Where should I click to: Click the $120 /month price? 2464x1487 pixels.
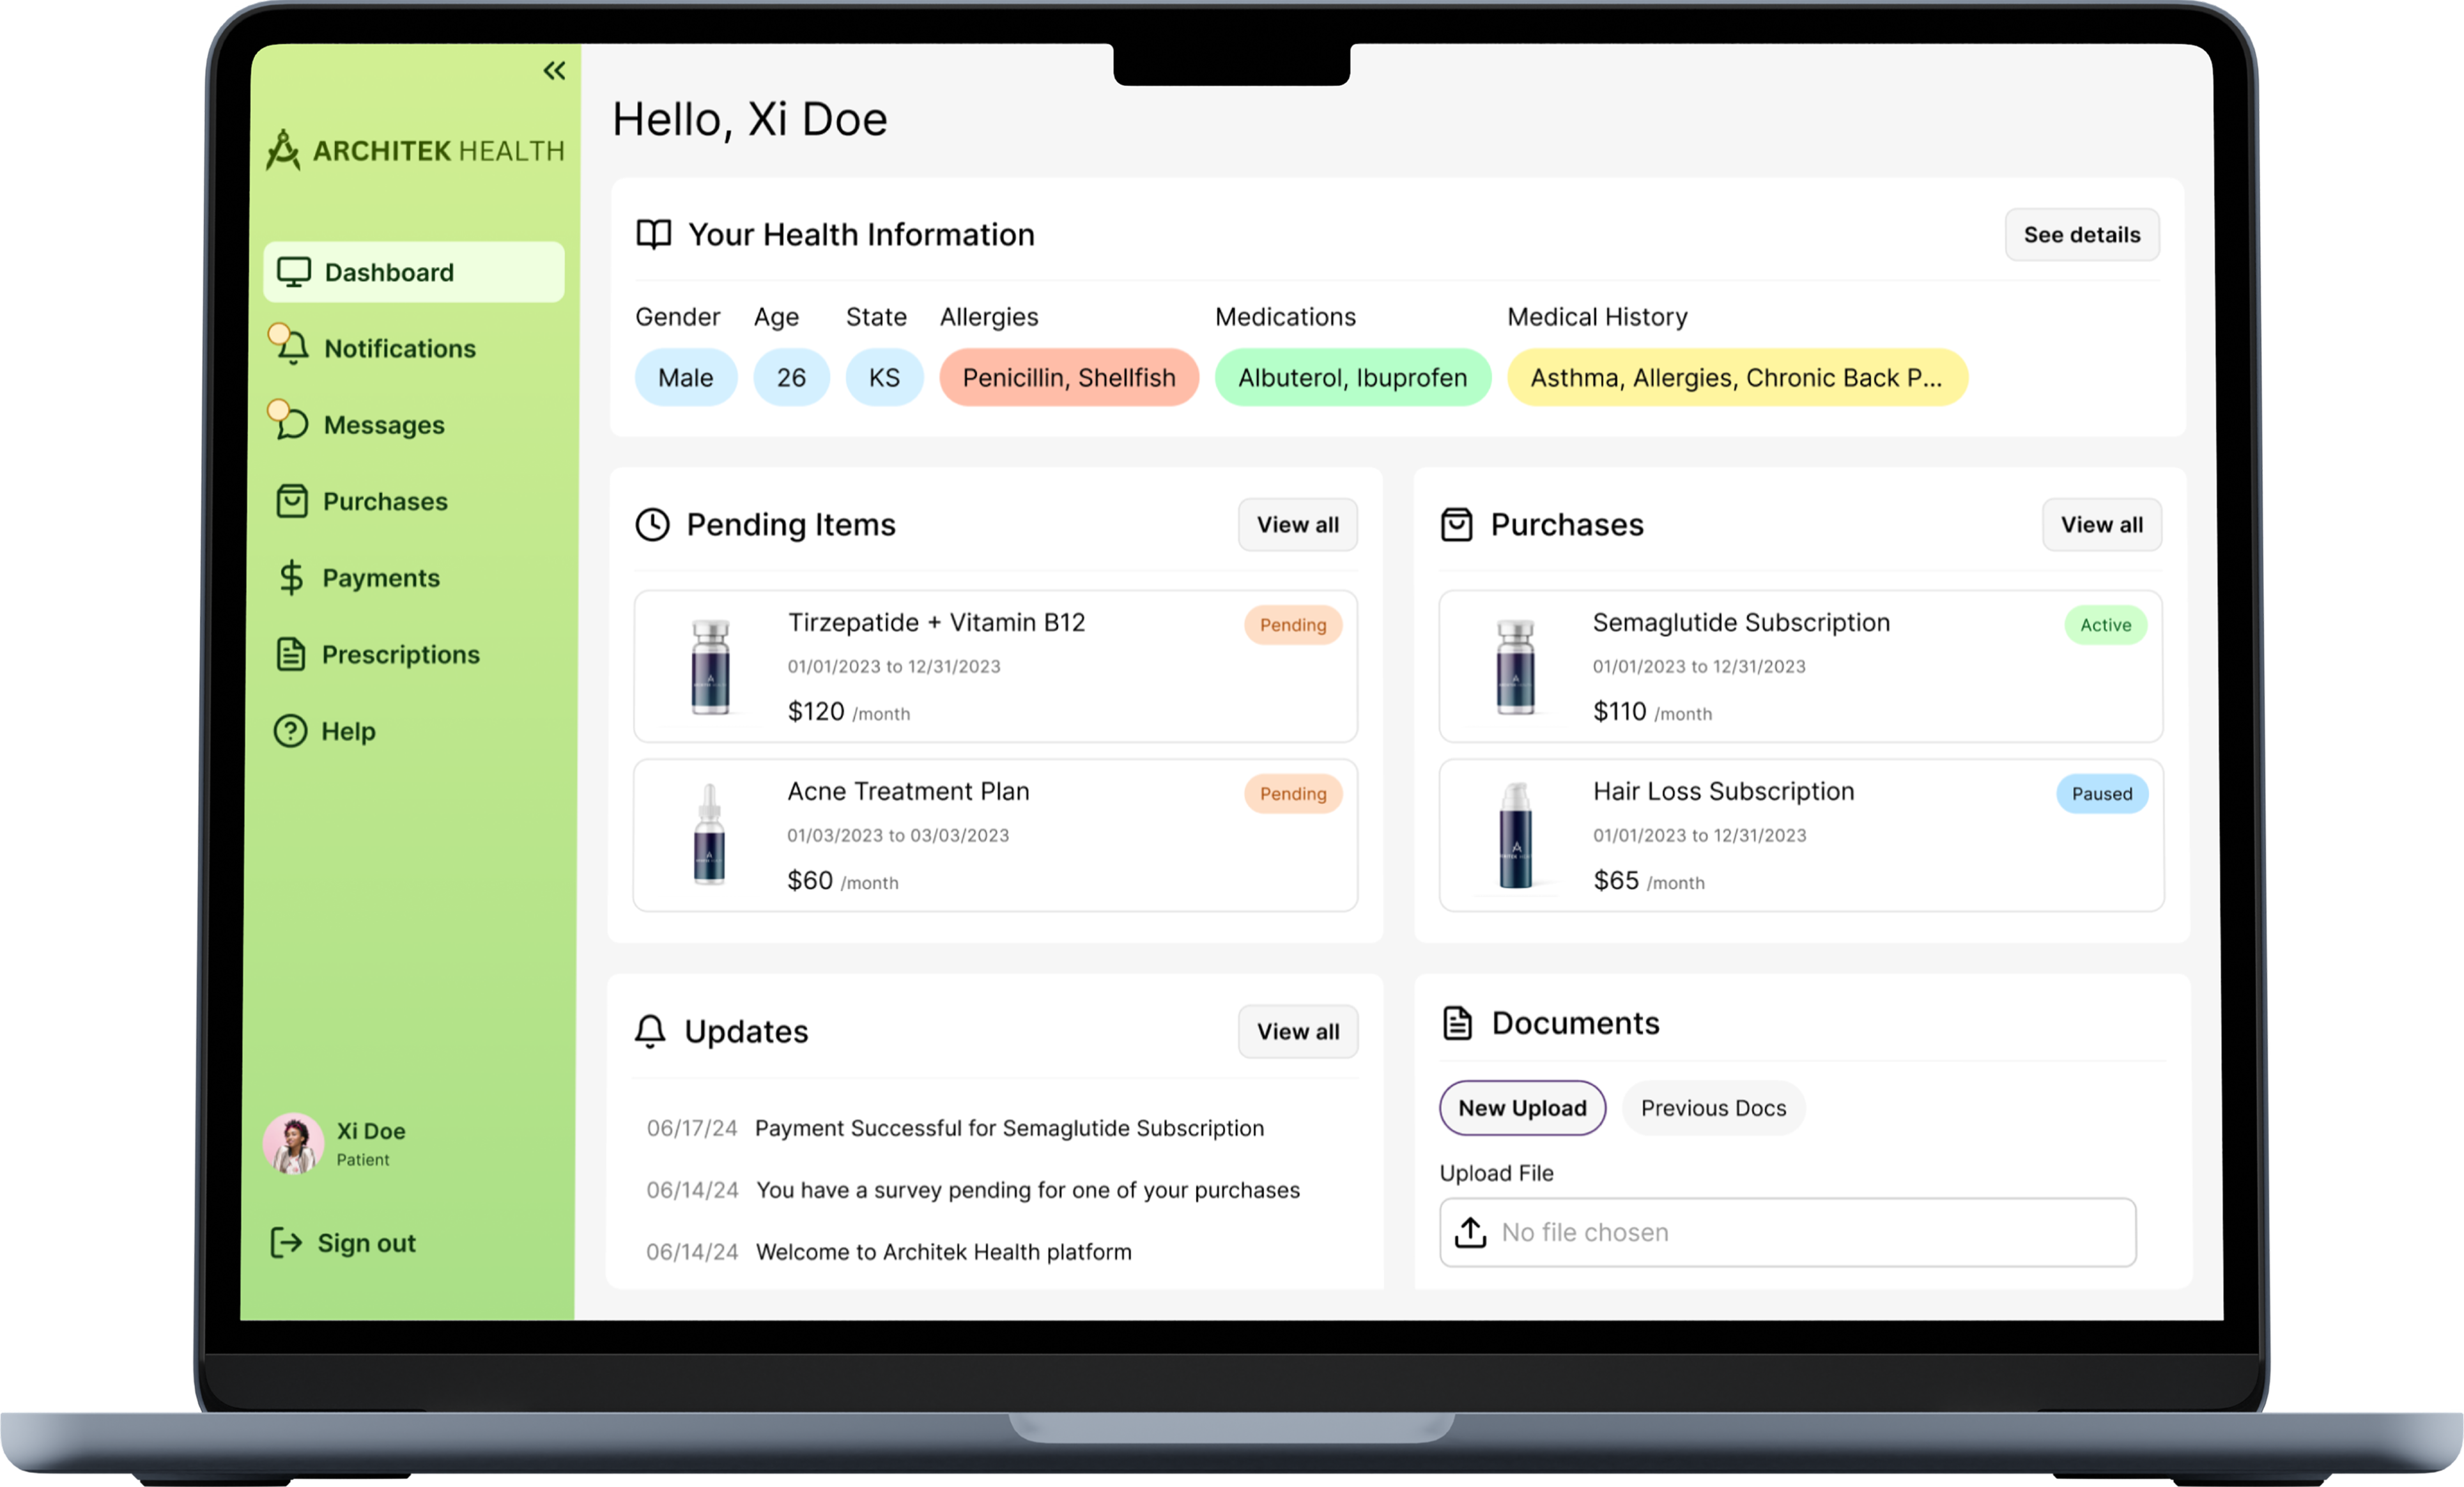point(849,712)
